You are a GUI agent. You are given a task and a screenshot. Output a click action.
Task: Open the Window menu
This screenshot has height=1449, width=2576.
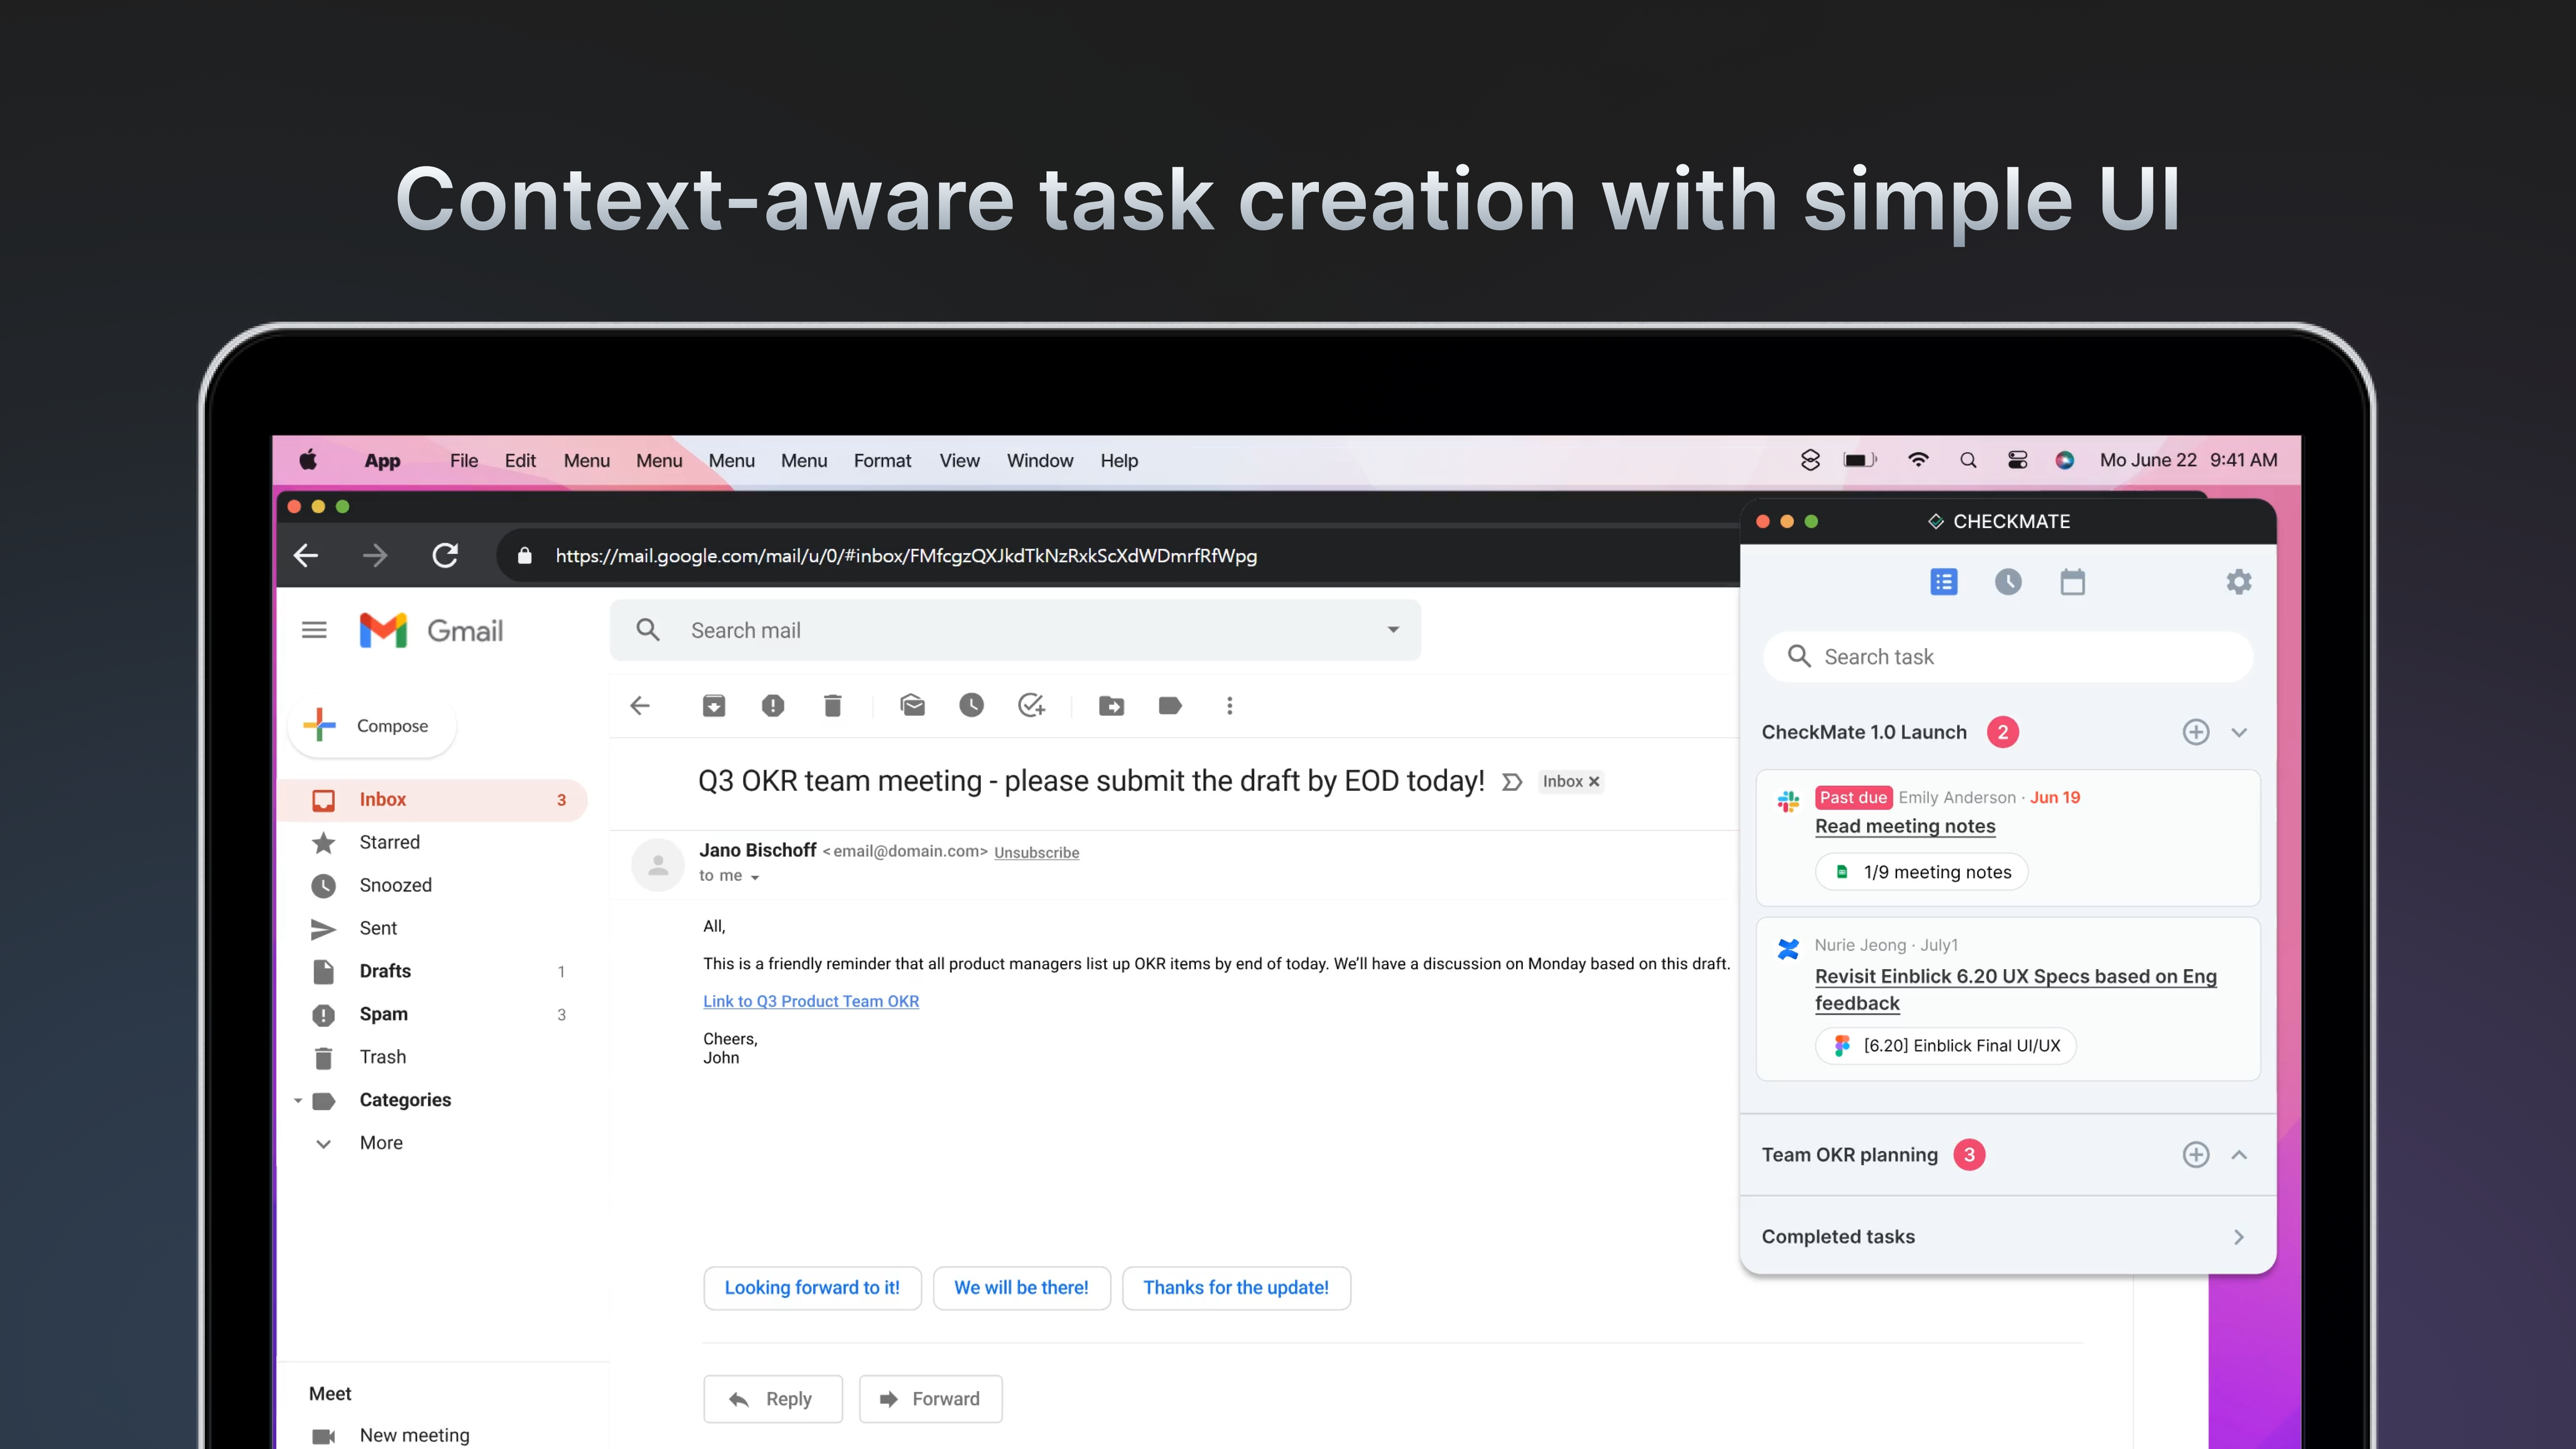click(x=1039, y=460)
